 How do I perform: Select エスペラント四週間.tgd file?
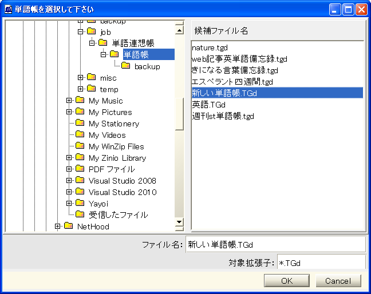pos(232,82)
